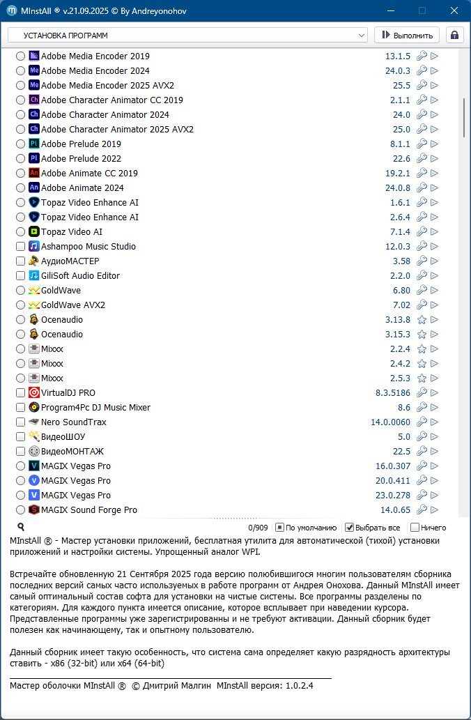Click the play arrow for Topaz Video AI

click(x=435, y=232)
